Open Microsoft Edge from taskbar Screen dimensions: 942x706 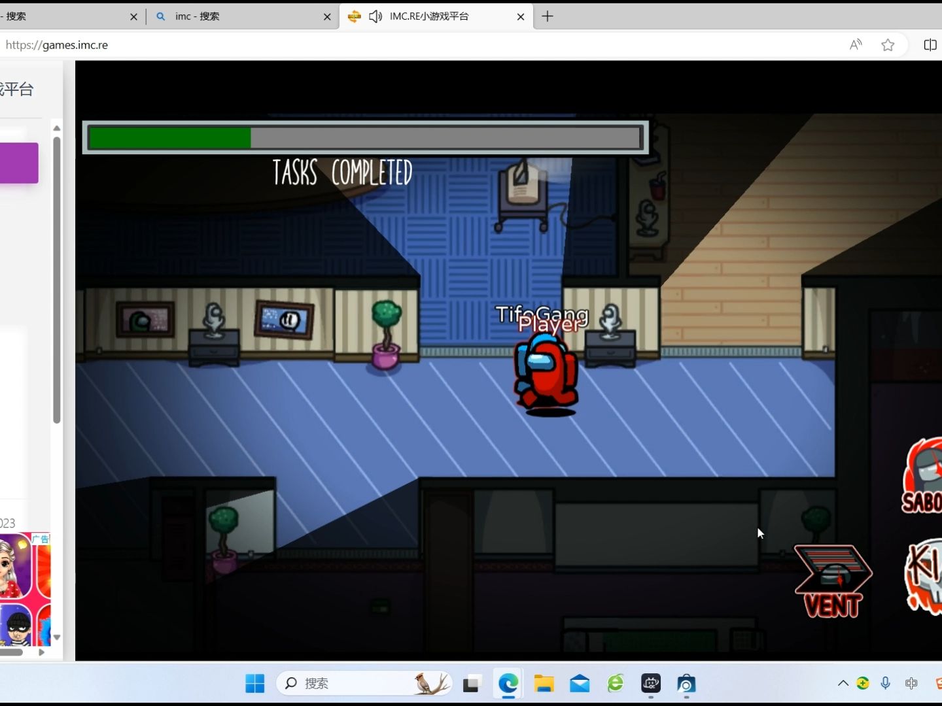[x=508, y=683]
